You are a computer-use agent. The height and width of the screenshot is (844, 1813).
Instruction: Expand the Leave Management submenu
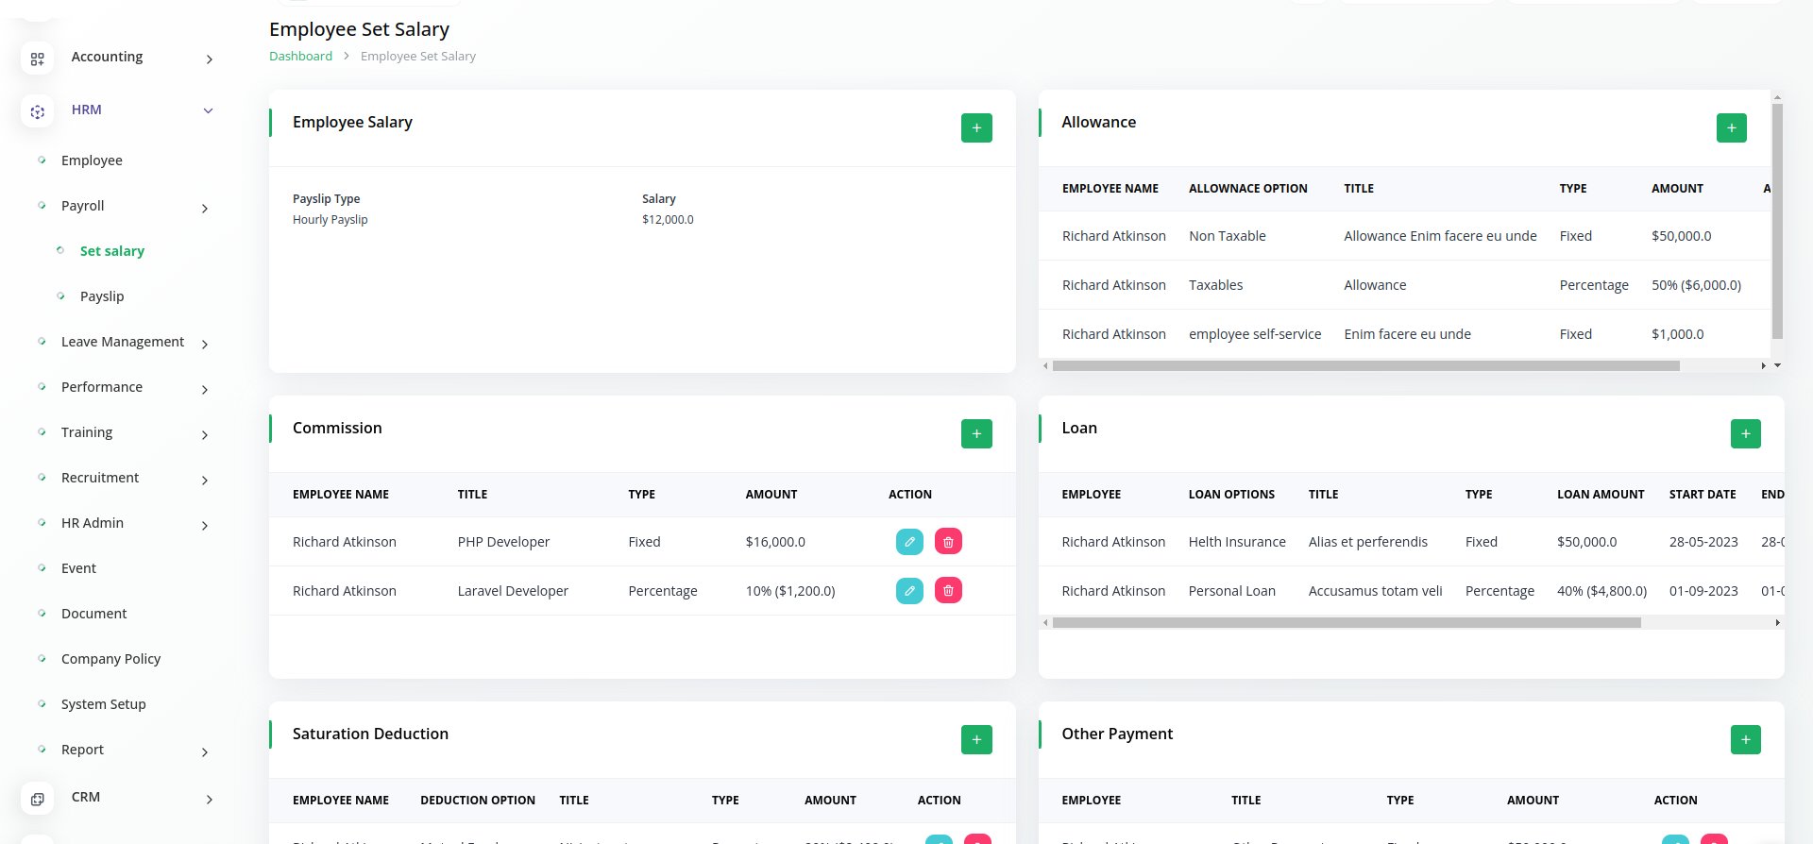click(205, 345)
